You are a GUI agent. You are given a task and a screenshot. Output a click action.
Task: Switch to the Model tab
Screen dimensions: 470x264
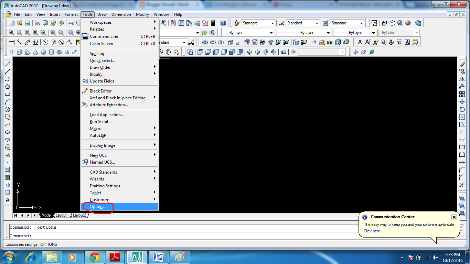pos(46,215)
